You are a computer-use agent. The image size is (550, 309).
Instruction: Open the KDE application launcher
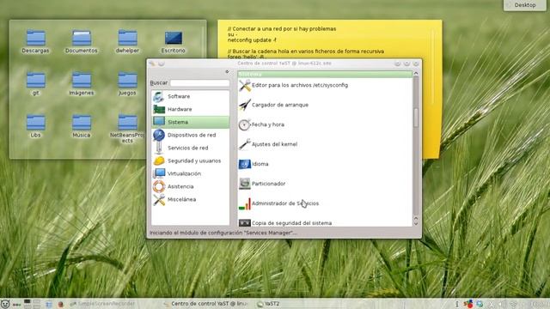(5, 304)
